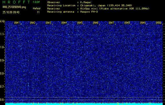Click the 0943 time marker
The image size is (165, 105).
48,23
